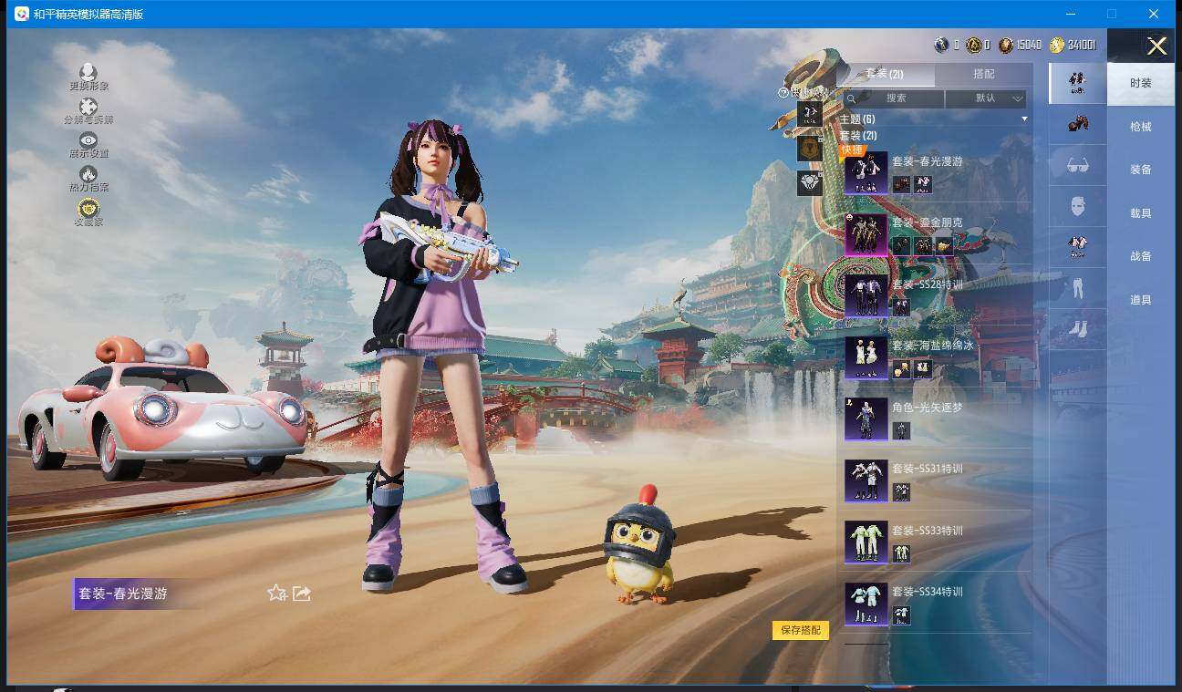Select the 套装-鎏金朋克 outfit thumbnail
Viewport: 1182px width, 692px height.
click(866, 235)
